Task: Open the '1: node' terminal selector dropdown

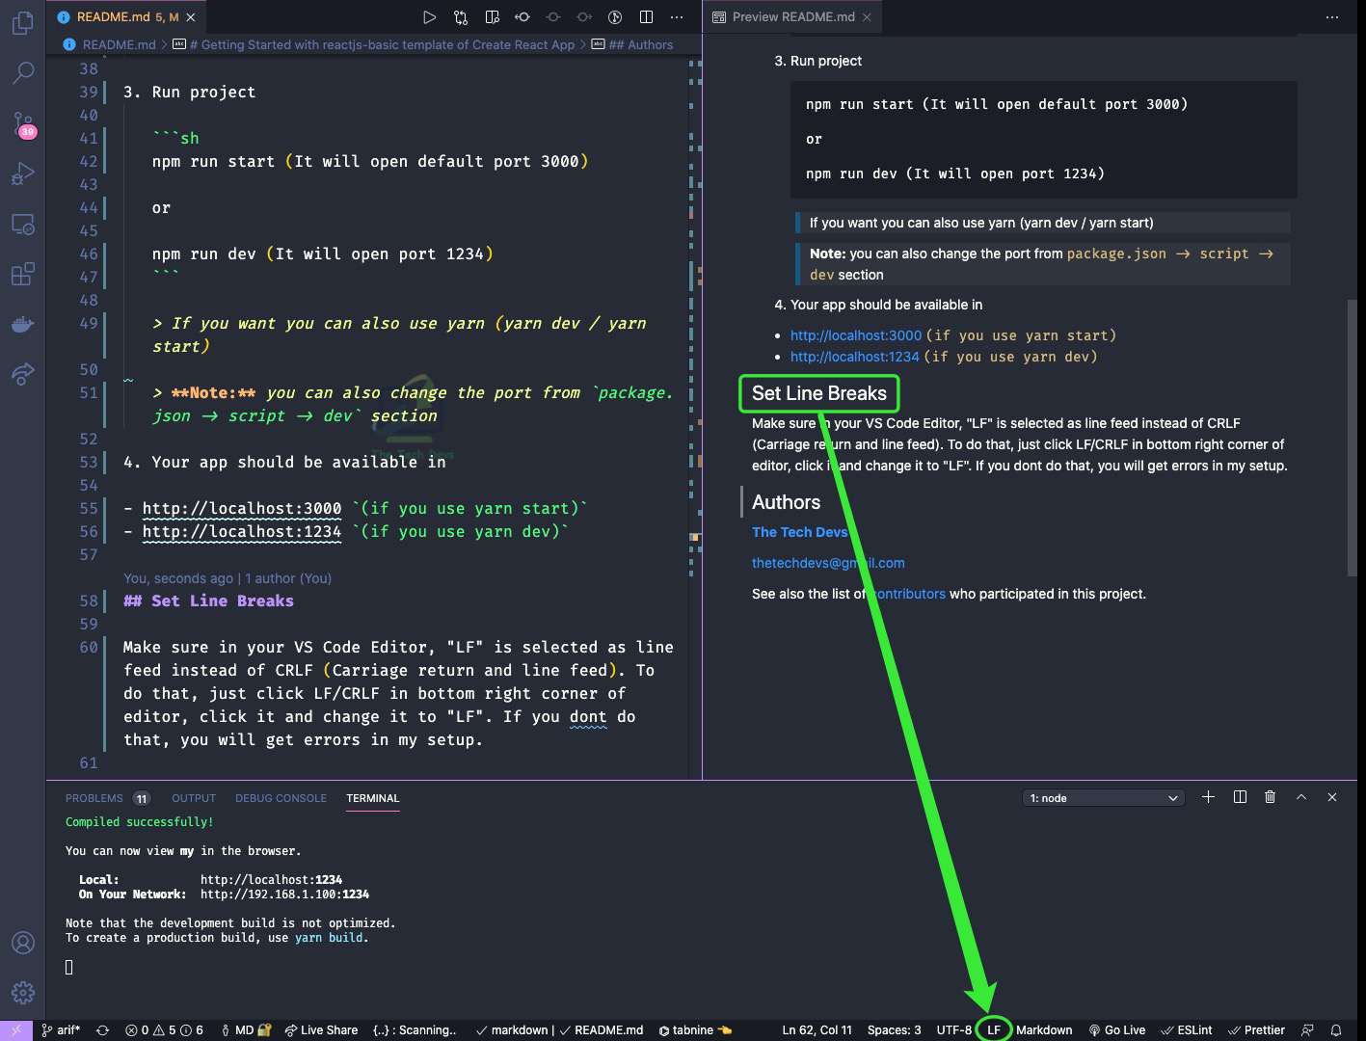Action: [x=1103, y=798]
